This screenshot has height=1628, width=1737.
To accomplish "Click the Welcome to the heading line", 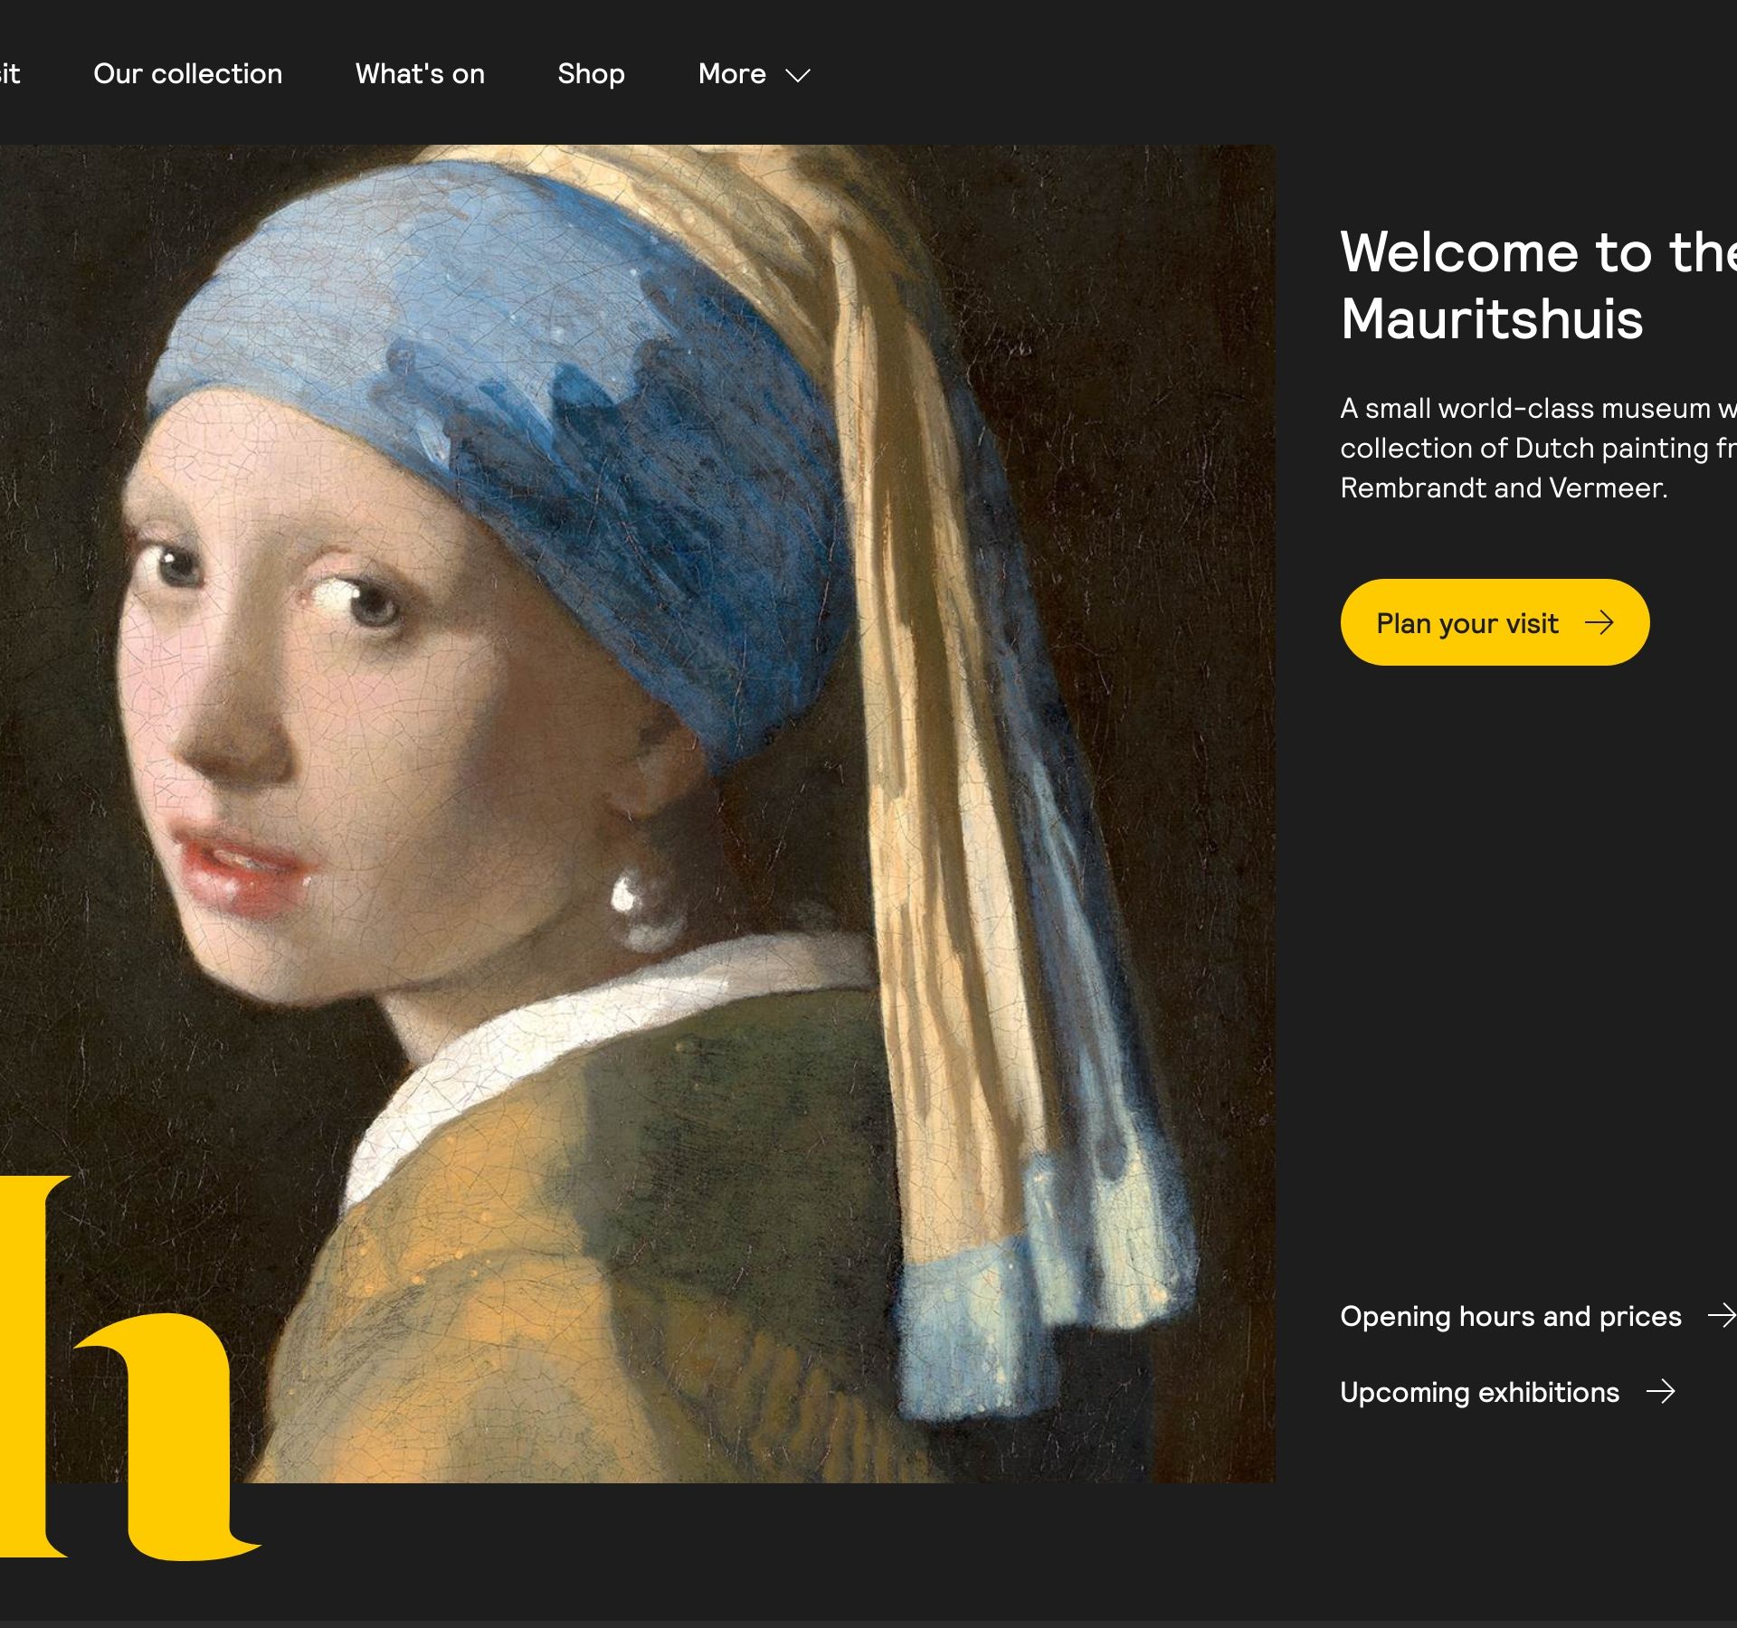I will [1538, 251].
